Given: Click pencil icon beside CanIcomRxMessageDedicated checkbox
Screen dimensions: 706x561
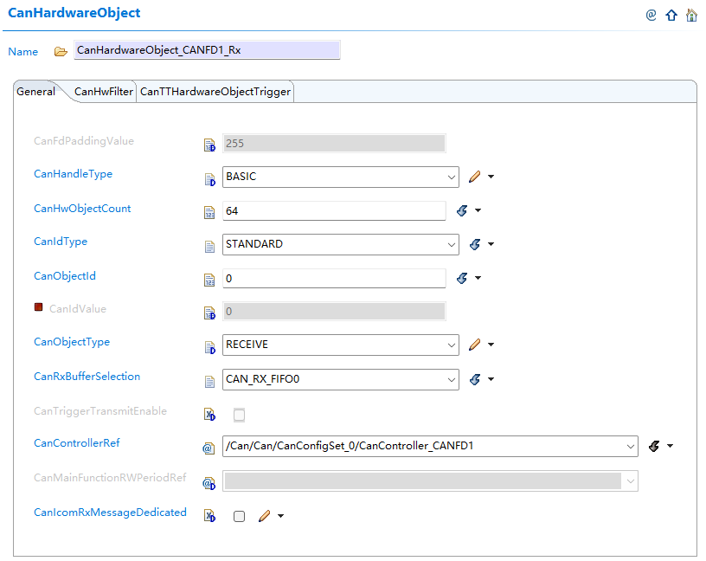Looking at the screenshot, I should click(264, 516).
